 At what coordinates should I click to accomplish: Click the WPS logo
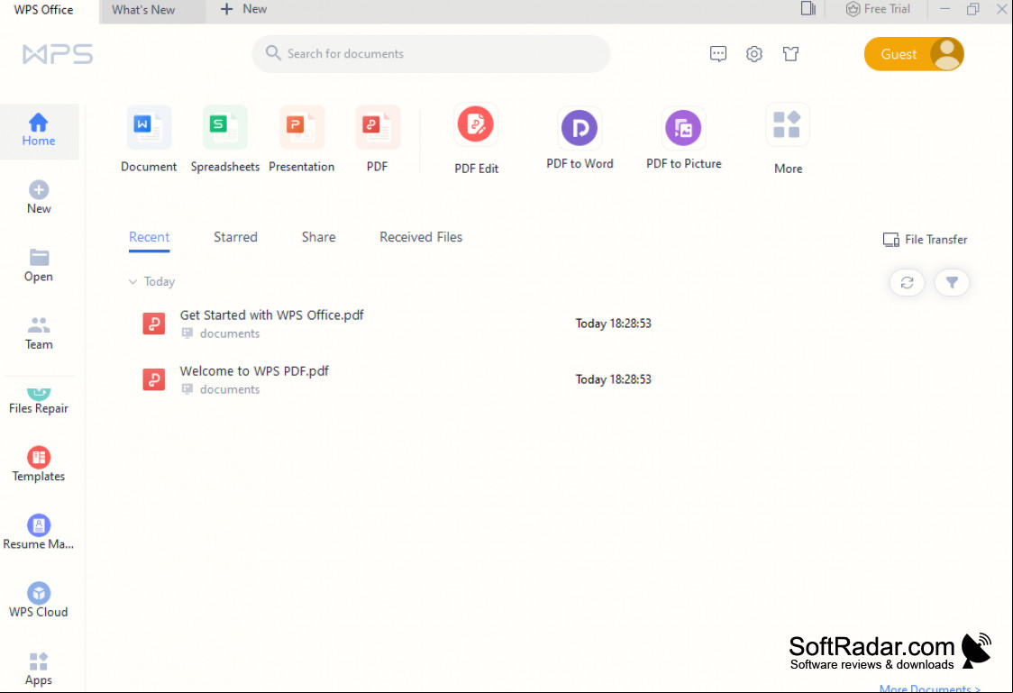[59, 54]
